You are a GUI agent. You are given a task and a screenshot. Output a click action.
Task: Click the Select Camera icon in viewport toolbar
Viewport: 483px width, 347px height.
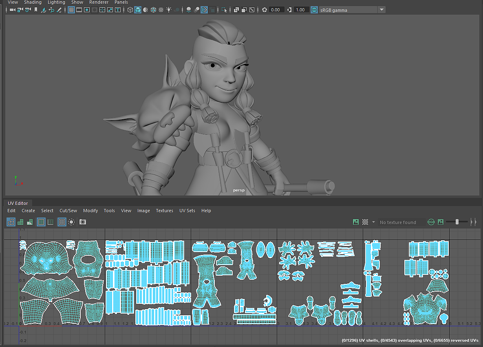click(12, 10)
